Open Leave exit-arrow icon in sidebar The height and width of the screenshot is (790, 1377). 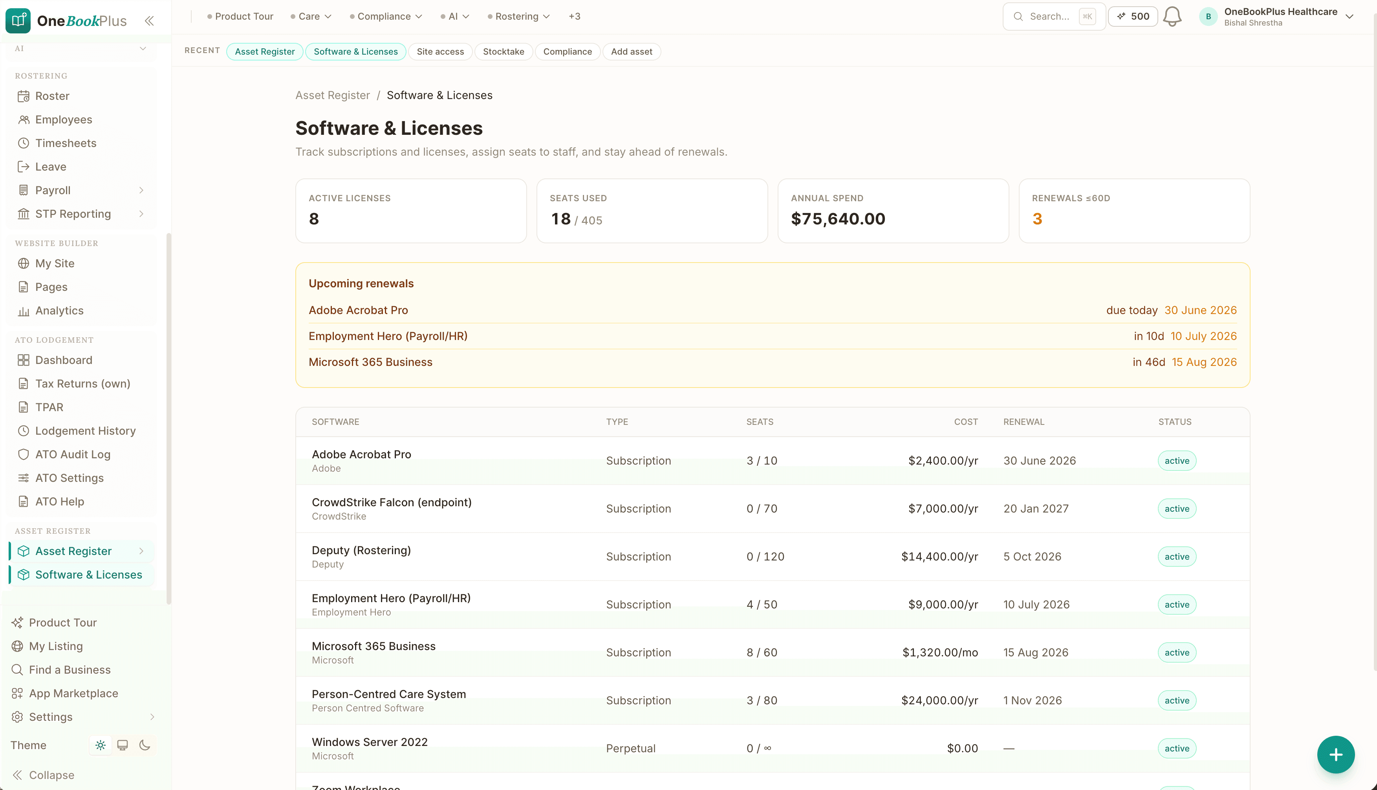click(23, 167)
